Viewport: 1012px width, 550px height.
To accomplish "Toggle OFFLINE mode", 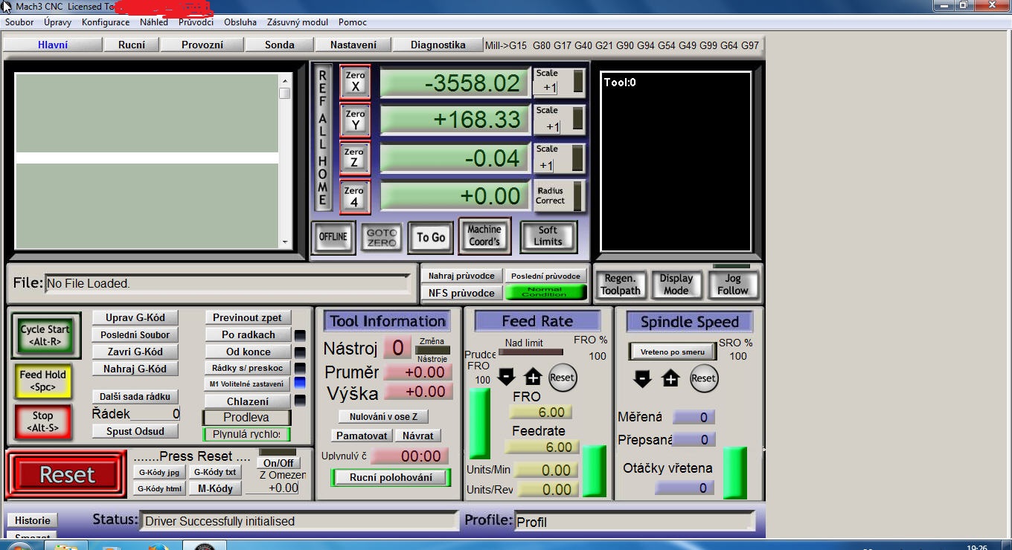I will click(333, 237).
